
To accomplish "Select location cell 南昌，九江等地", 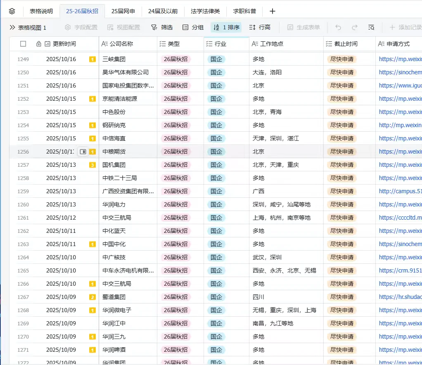I will (x=286, y=323).
